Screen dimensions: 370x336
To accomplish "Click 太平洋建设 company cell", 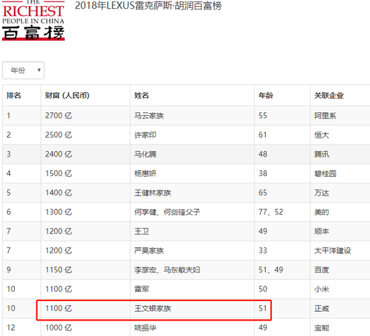I will [x=332, y=251].
